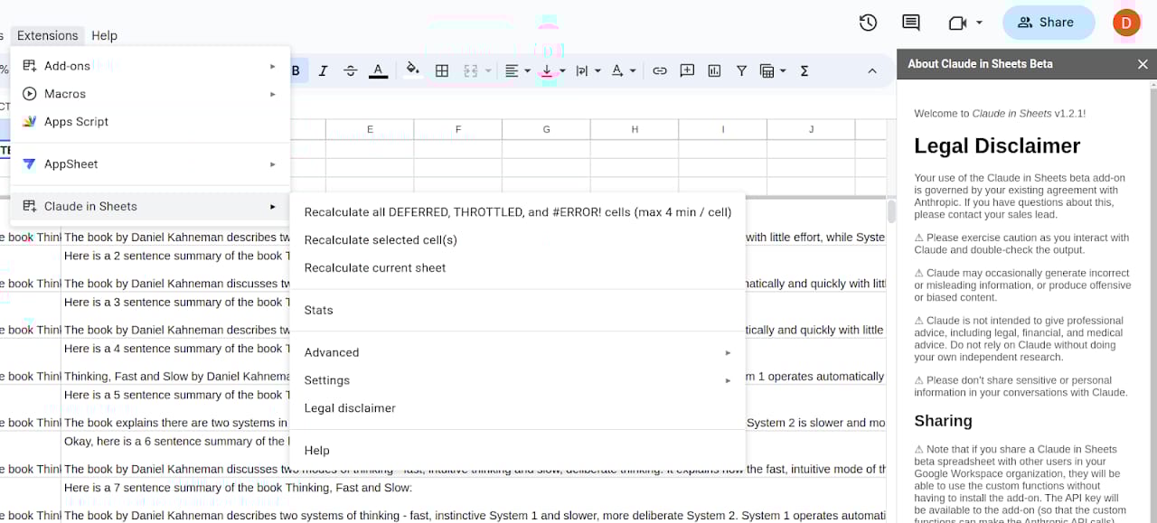Expand the Settings submenu
This screenshot has height=523, width=1157.
[518, 381]
